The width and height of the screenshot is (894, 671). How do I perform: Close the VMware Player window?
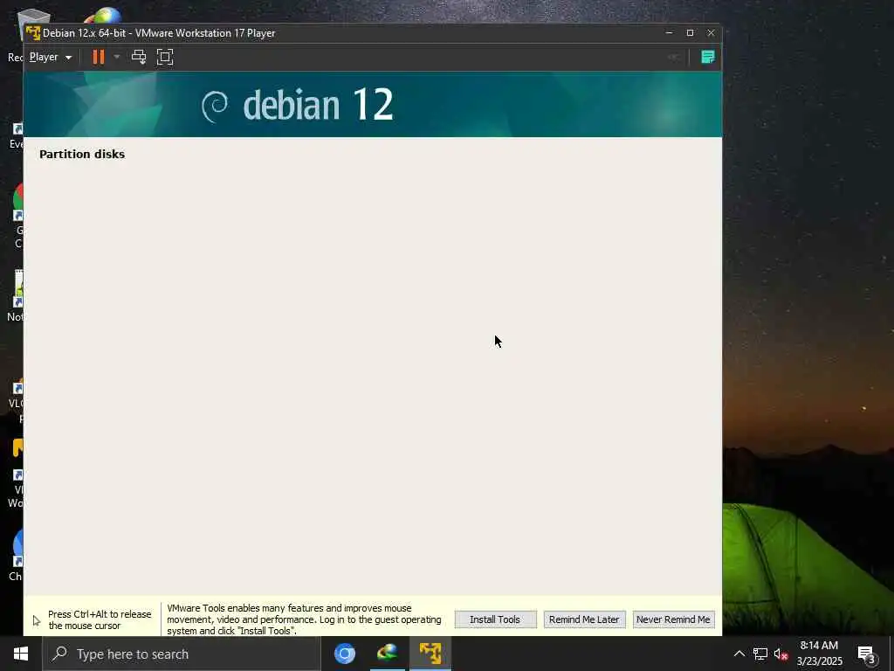[x=711, y=32]
